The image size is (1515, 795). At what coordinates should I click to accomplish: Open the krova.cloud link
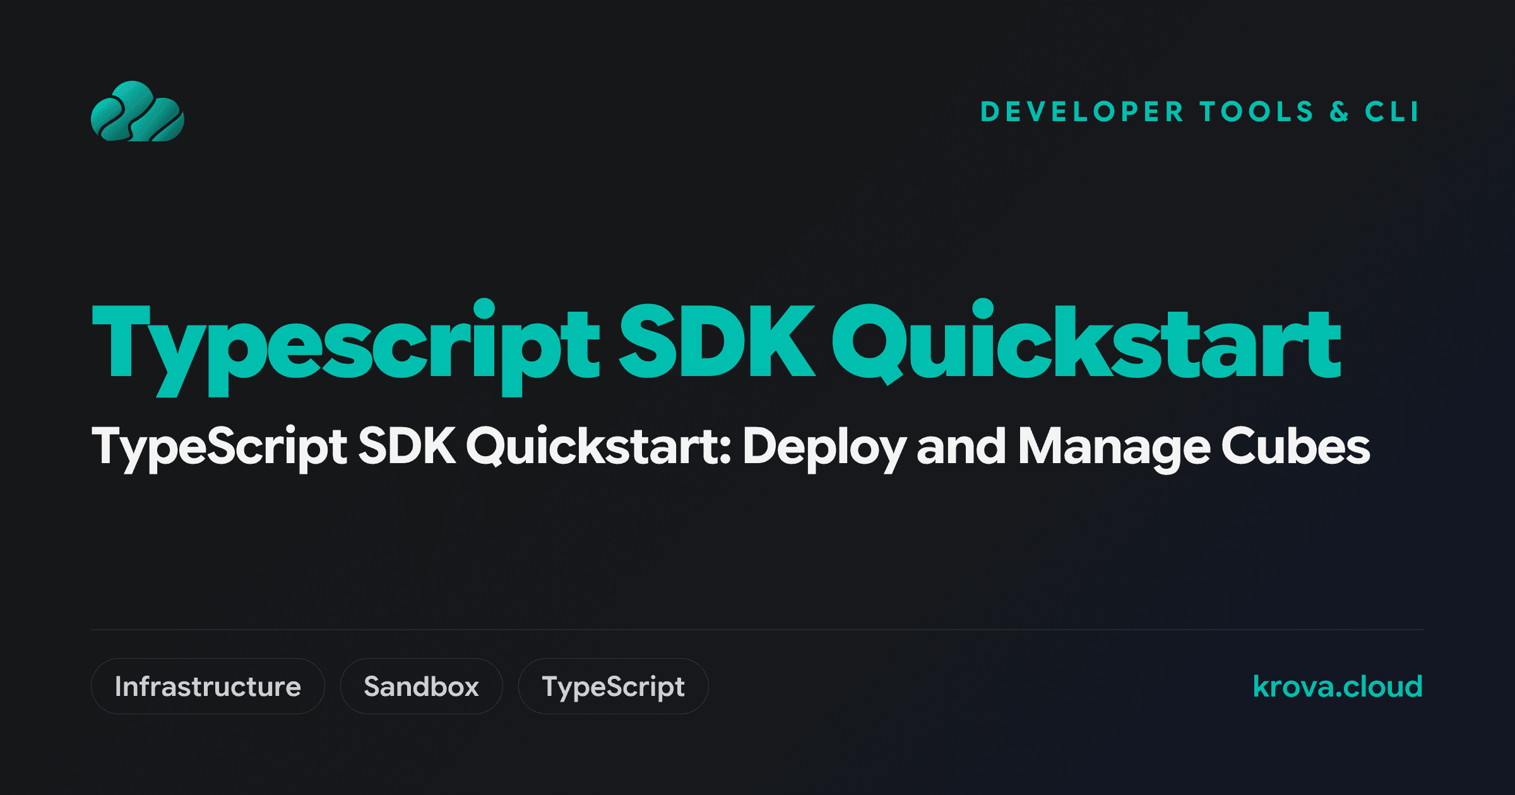pyautogui.click(x=1338, y=686)
